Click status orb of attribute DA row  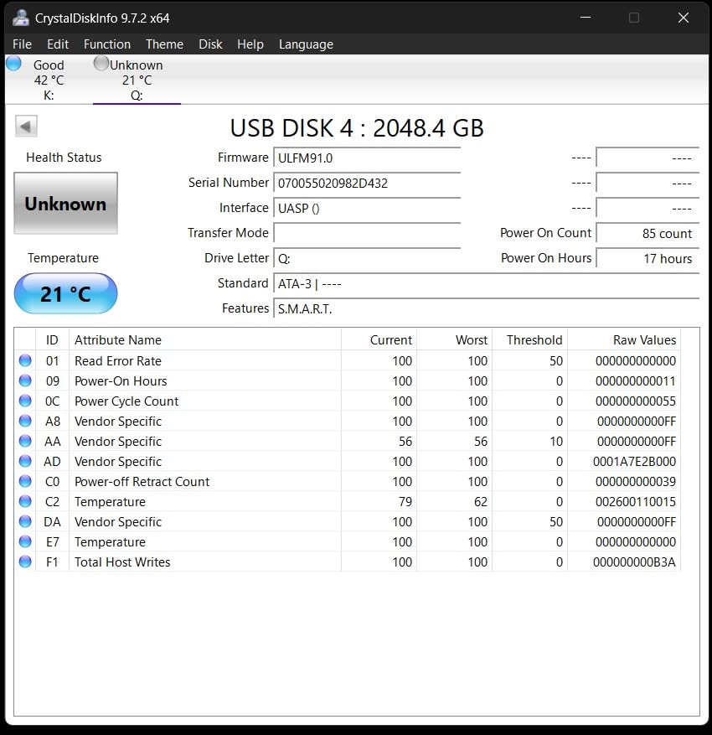point(25,522)
